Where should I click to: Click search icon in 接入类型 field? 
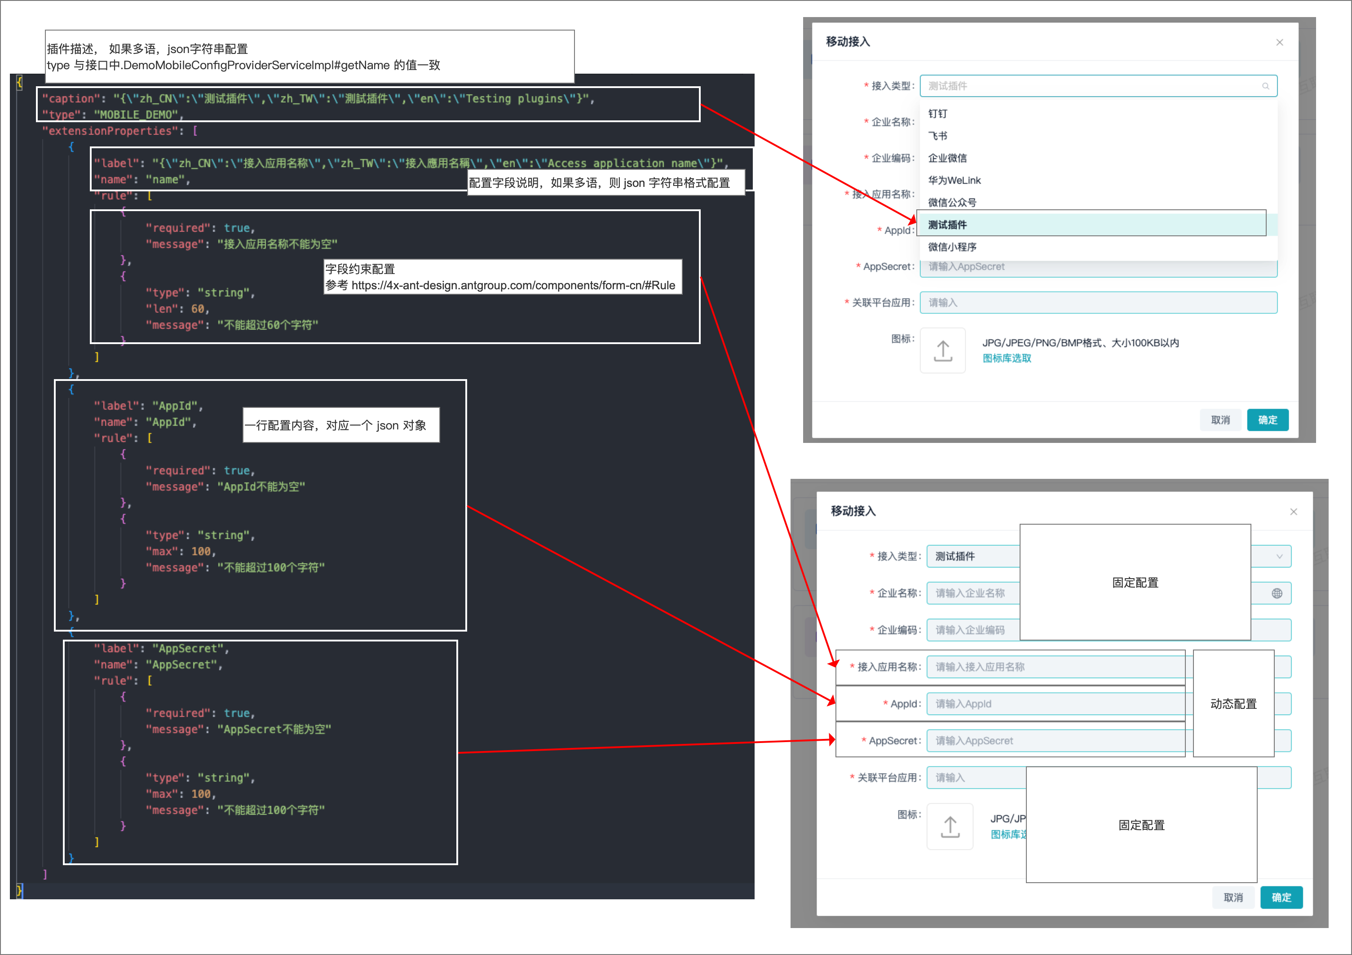pos(1265,87)
